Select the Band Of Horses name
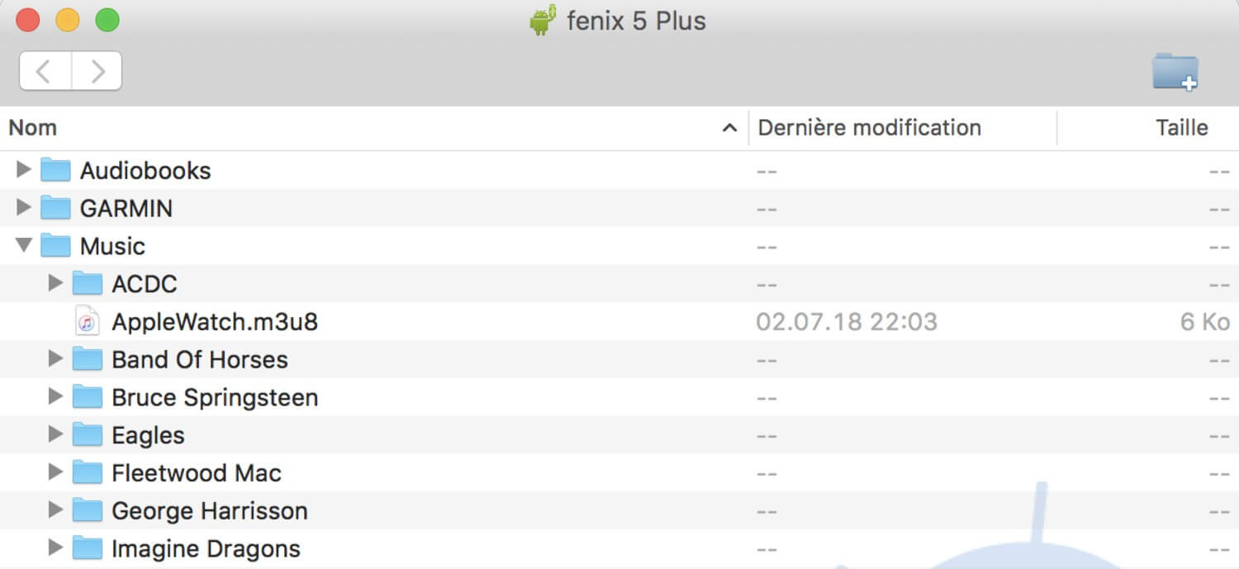 click(x=200, y=360)
